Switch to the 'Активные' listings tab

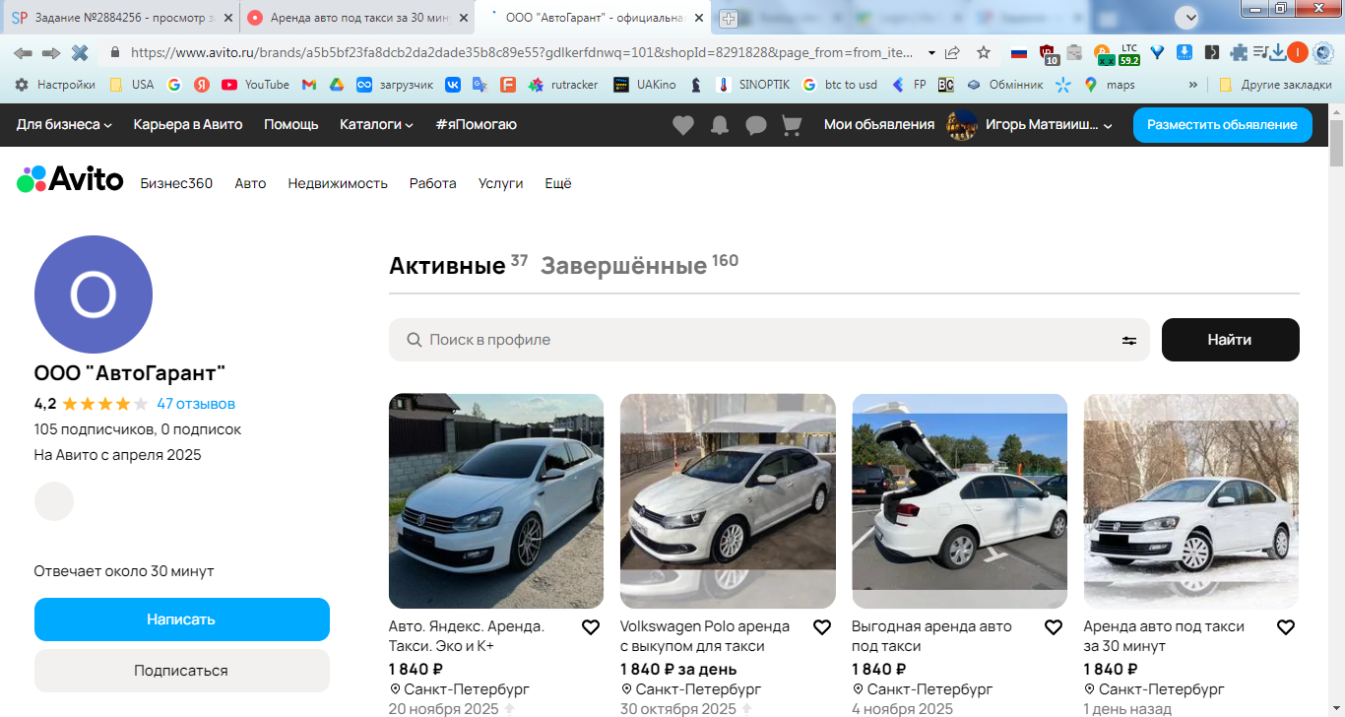click(459, 265)
